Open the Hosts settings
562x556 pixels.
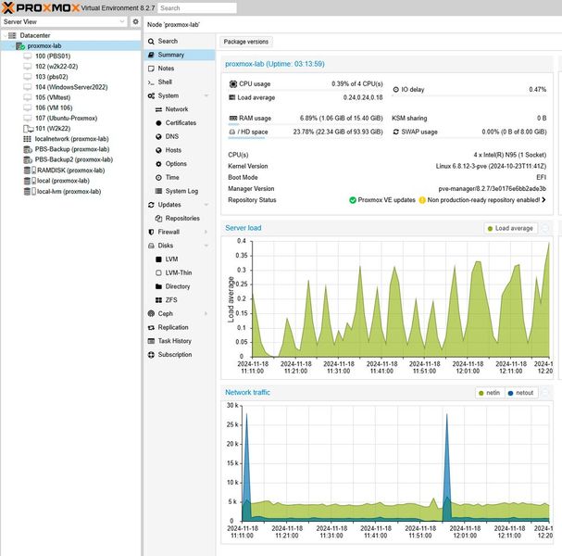pos(173,150)
